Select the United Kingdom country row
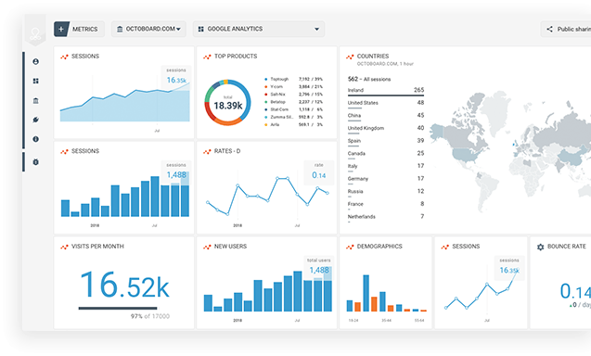 tap(386, 129)
